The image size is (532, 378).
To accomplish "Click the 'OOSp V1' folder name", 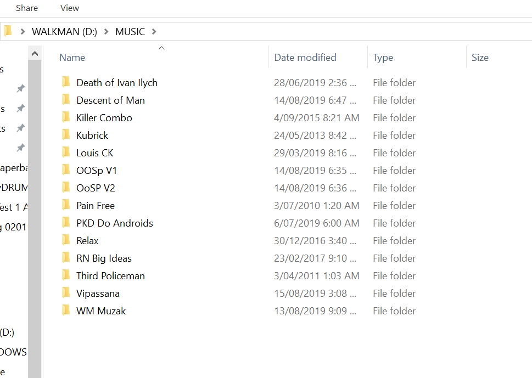I will (x=97, y=171).
